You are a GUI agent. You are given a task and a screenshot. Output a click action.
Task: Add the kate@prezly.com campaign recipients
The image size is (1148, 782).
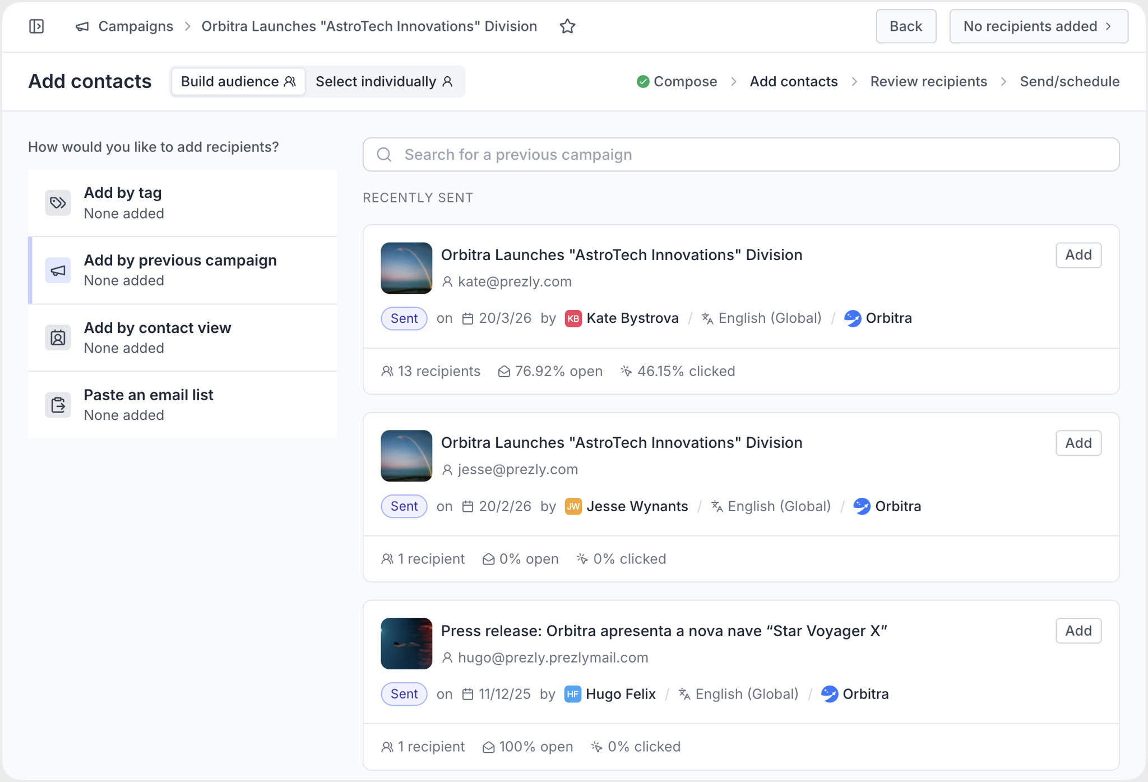click(x=1078, y=255)
